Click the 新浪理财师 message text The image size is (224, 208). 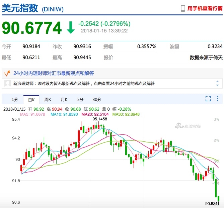84,84
